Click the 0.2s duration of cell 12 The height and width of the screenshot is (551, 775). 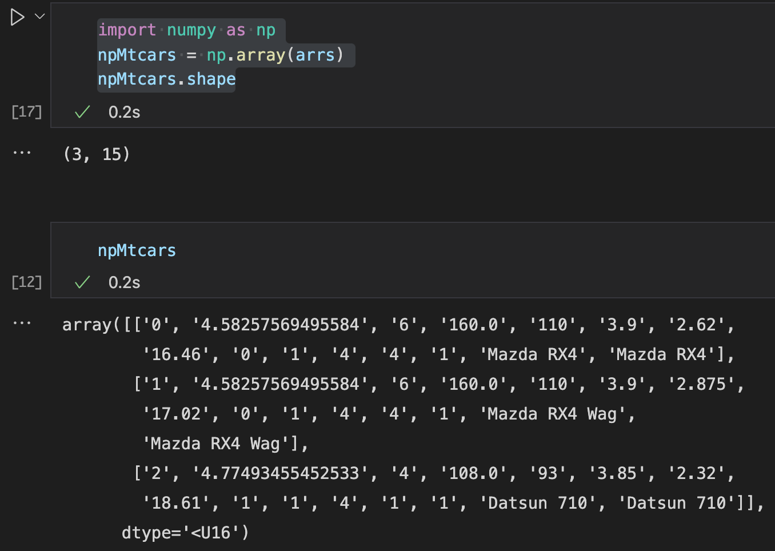coord(125,282)
